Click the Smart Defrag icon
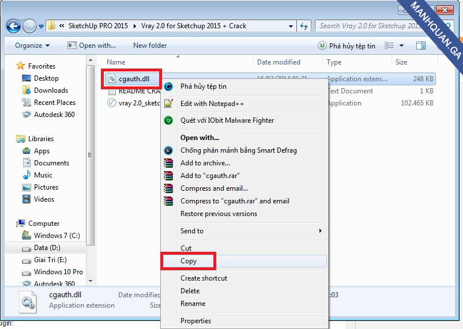 click(x=168, y=150)
